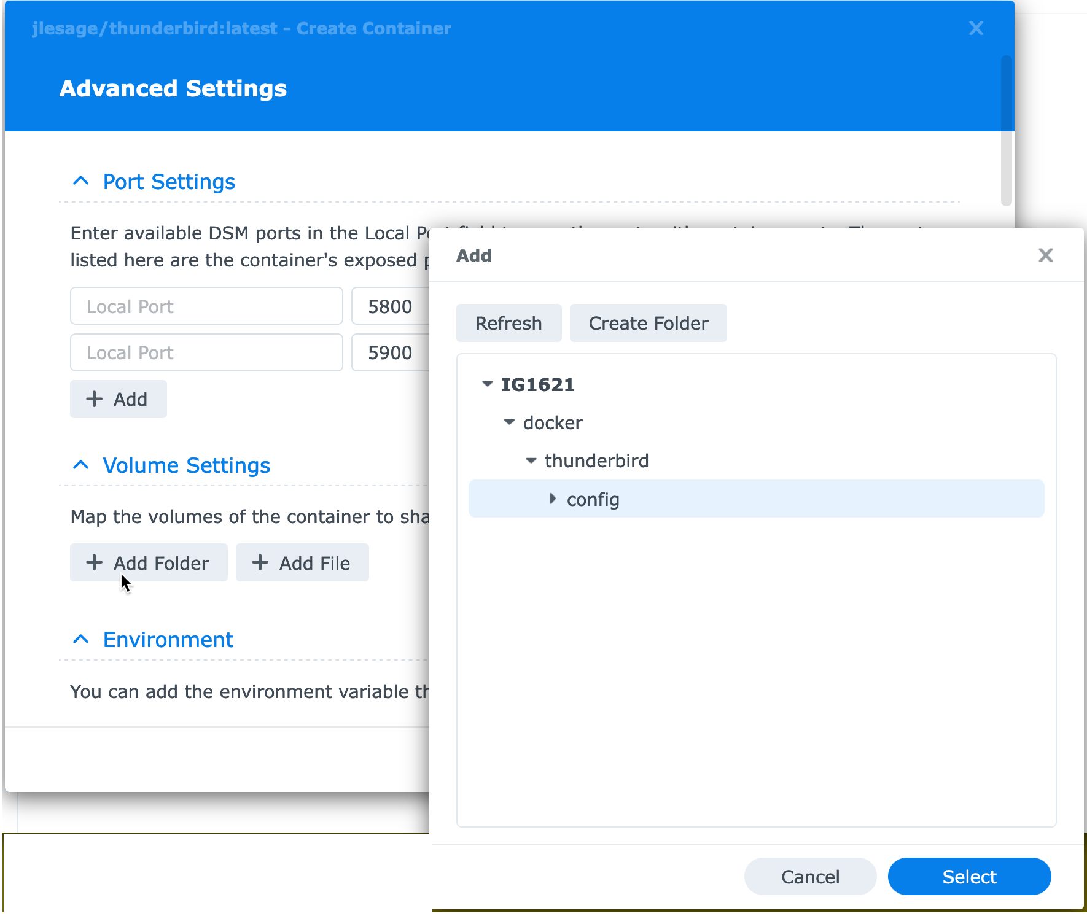Cancel the folder selection

[x=810, y=876]
